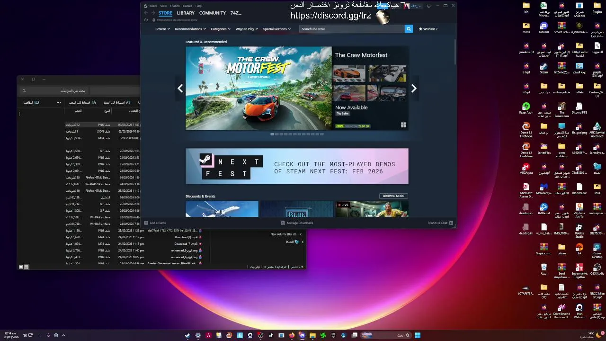Open Razer Axon desktop shortcut
Screen dimensions: 606x341
[x=526, y=108]
